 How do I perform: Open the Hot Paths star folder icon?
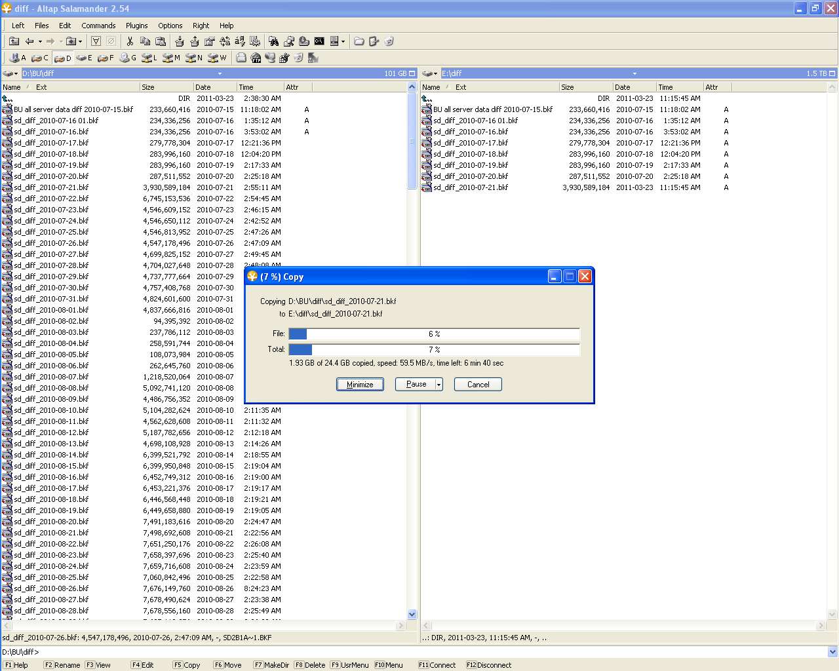click(70, 41)
